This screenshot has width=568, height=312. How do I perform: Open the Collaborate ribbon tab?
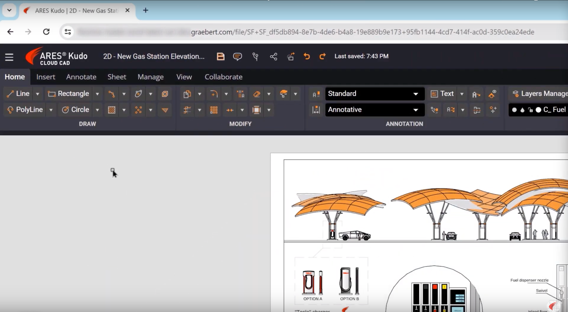224,77
